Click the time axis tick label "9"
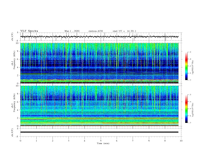The height and width of the screenshot is (158, 204). click(x=165, y=141)
